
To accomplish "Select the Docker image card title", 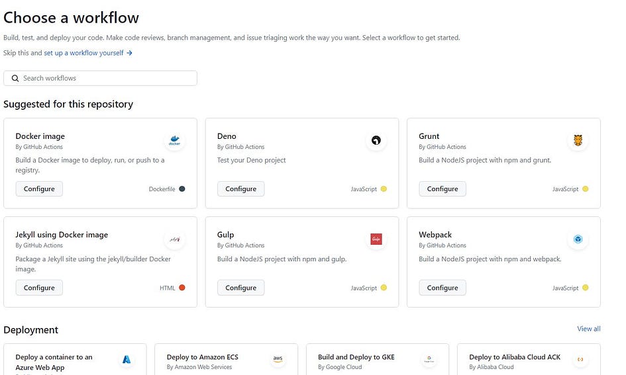I will (40, 136).
